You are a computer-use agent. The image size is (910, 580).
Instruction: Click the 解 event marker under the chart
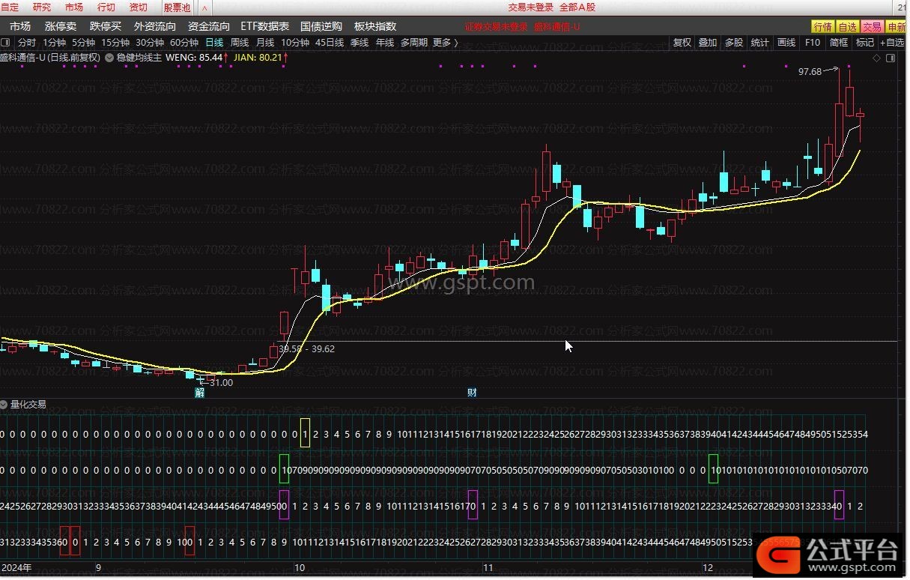200,393
